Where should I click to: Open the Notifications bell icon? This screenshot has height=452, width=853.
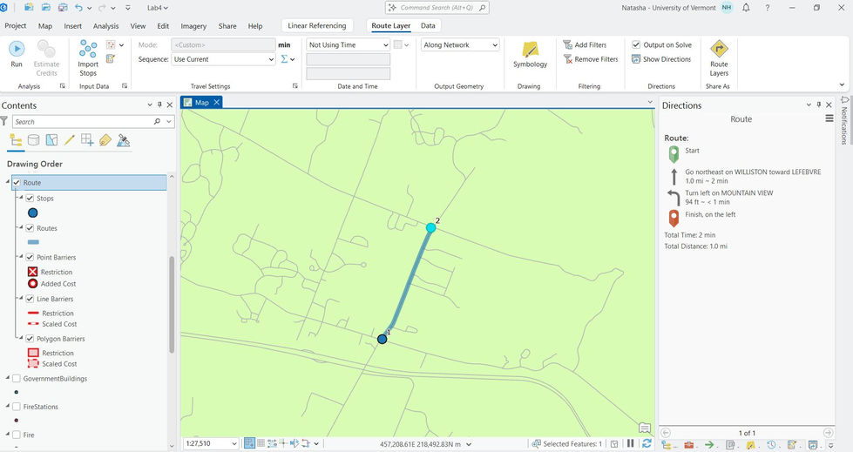[746, 8]
